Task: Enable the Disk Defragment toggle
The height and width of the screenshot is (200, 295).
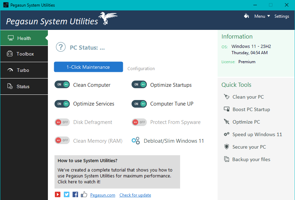Action: (62, 122)
